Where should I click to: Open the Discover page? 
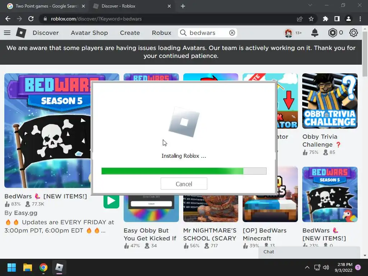tap(46, 33)
